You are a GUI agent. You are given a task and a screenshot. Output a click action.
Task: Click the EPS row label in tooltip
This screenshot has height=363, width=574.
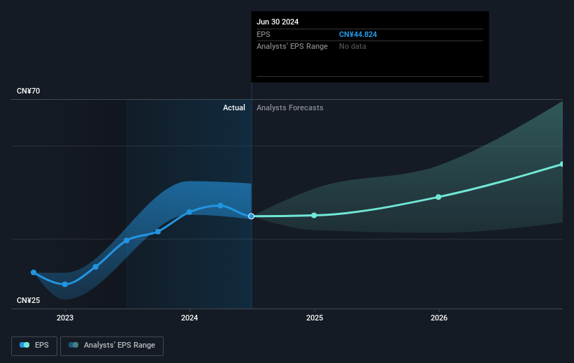click(x=263, y=34)
